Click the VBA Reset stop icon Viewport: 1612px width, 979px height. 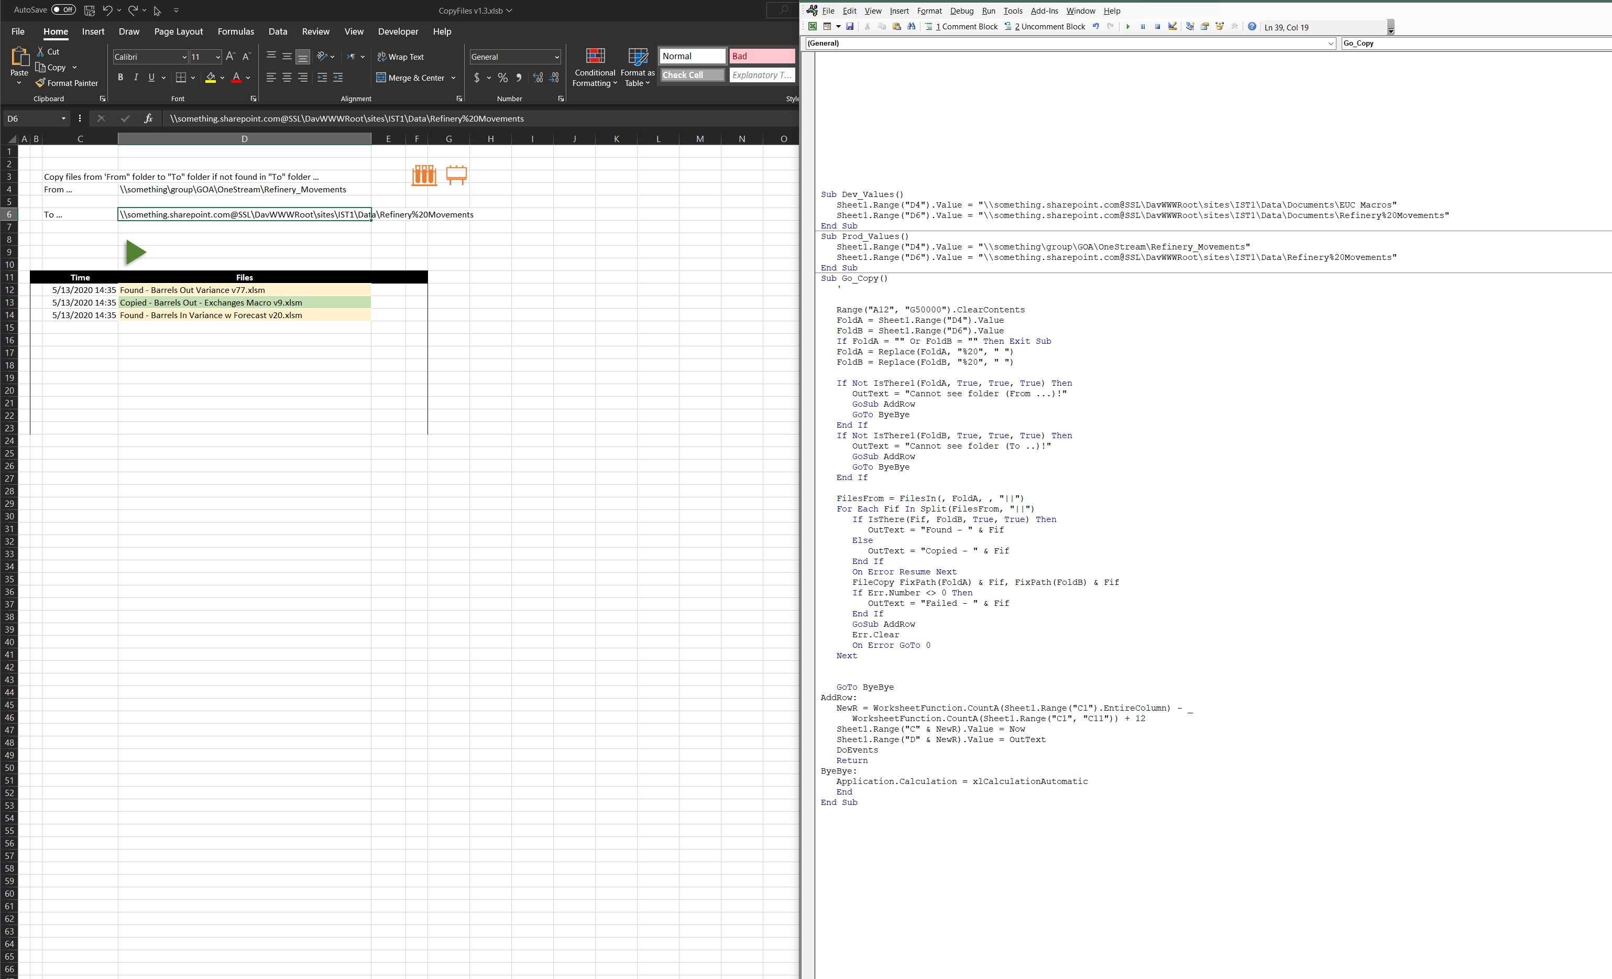point(1157,27)
